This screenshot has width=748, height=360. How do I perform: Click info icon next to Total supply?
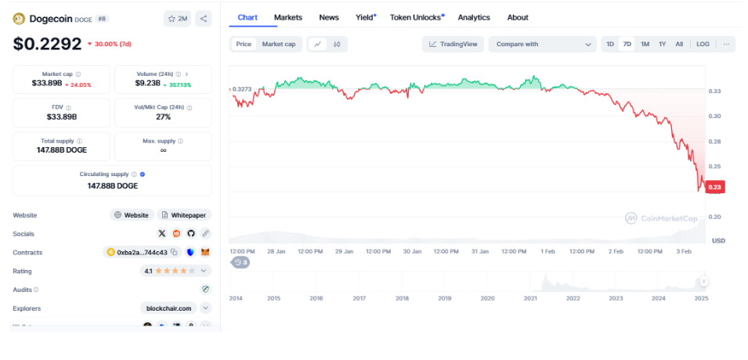(x=79, y=141)
